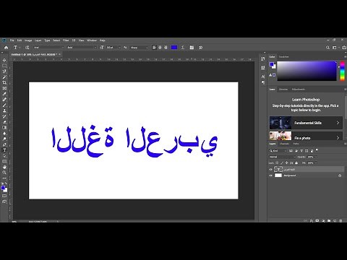347x260 pixels.
Task: Open the Create Warped Text dialog
Action: 183,48
